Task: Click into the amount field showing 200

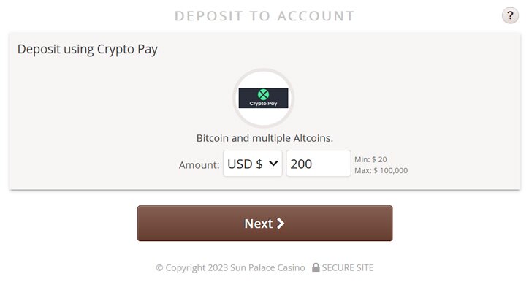Action: pos(319,164)
